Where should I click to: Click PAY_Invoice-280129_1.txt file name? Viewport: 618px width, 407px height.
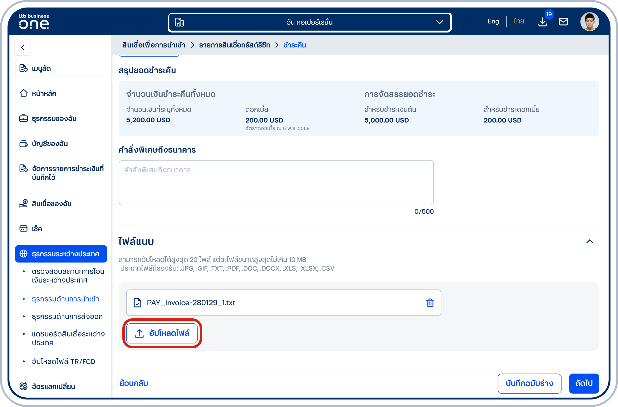coord(191,302)
